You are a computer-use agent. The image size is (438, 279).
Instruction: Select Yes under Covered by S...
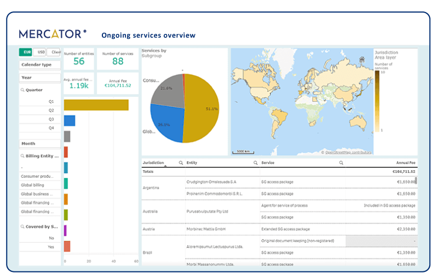point(39,247)
